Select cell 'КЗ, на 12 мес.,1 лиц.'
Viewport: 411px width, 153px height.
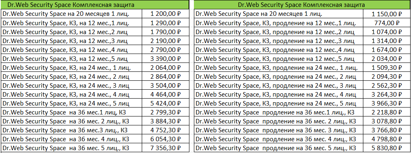click(x=71, y=23)
